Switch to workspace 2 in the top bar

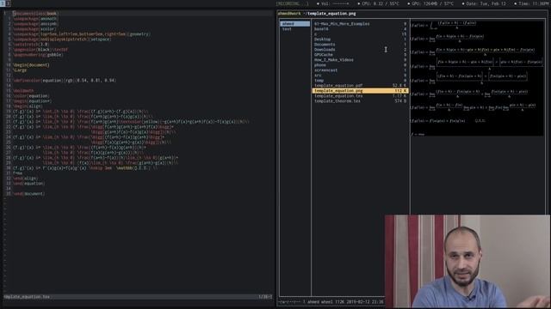8,3
